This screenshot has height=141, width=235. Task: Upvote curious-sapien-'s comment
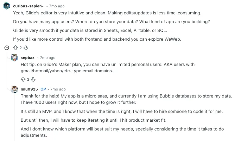[x=16, y=48]
